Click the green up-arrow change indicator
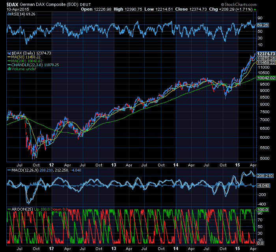 [x=255, y=9]
